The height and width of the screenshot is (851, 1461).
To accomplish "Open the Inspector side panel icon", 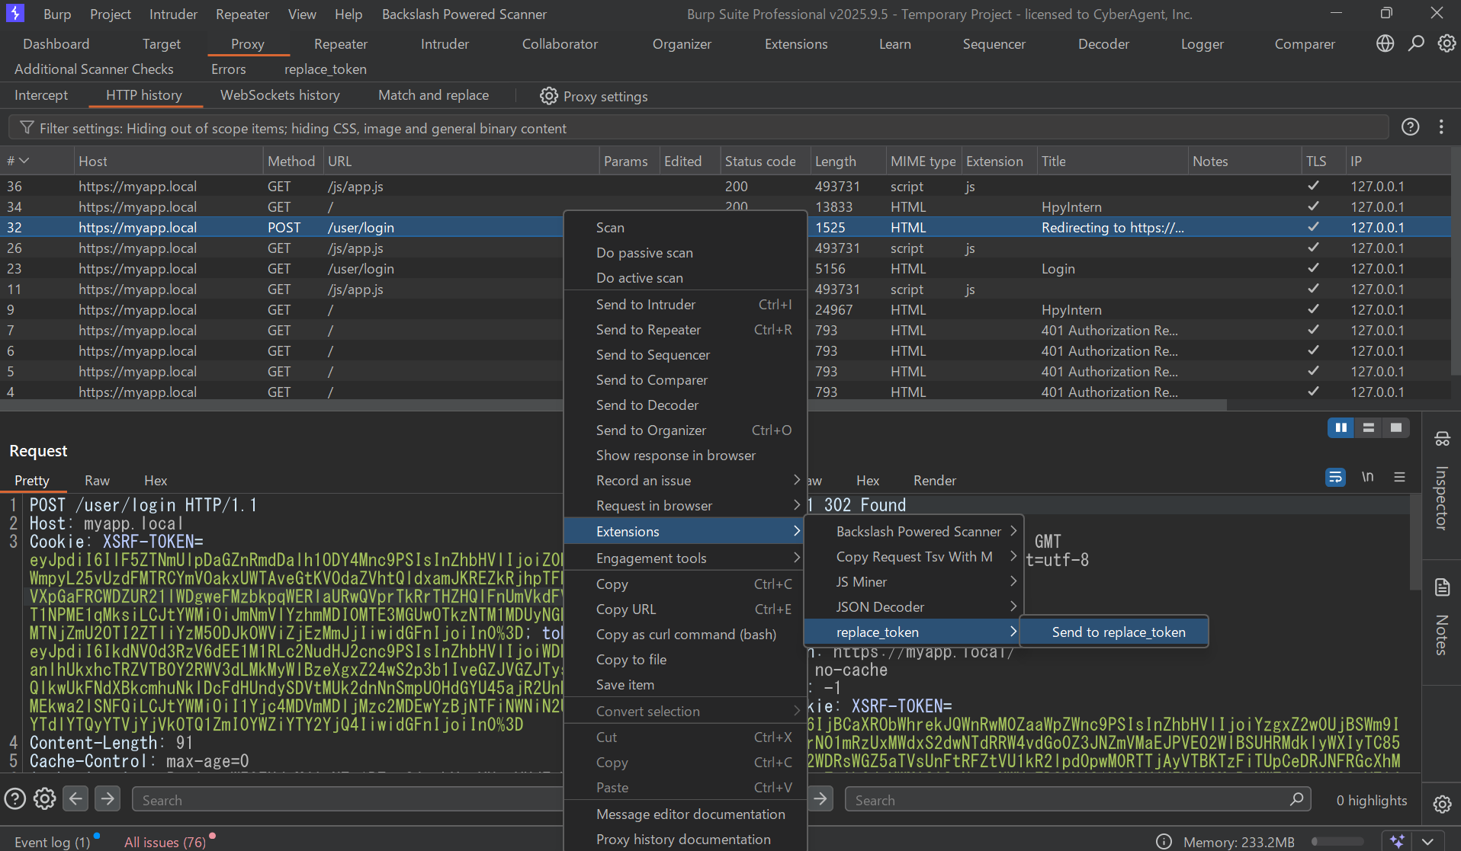I will (x=1442, y=440).
